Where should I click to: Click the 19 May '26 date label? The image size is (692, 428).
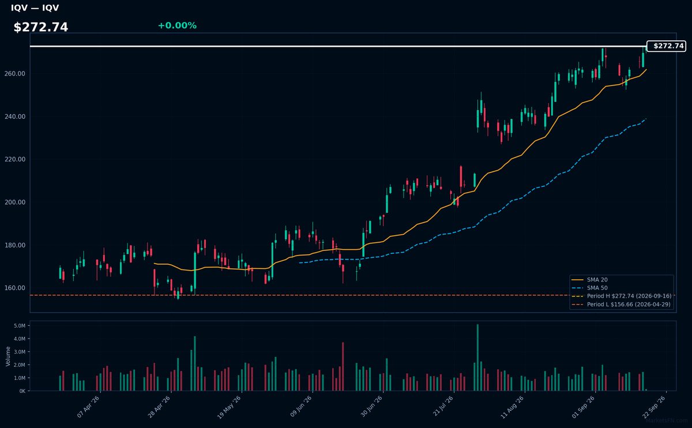coord(229,407)
